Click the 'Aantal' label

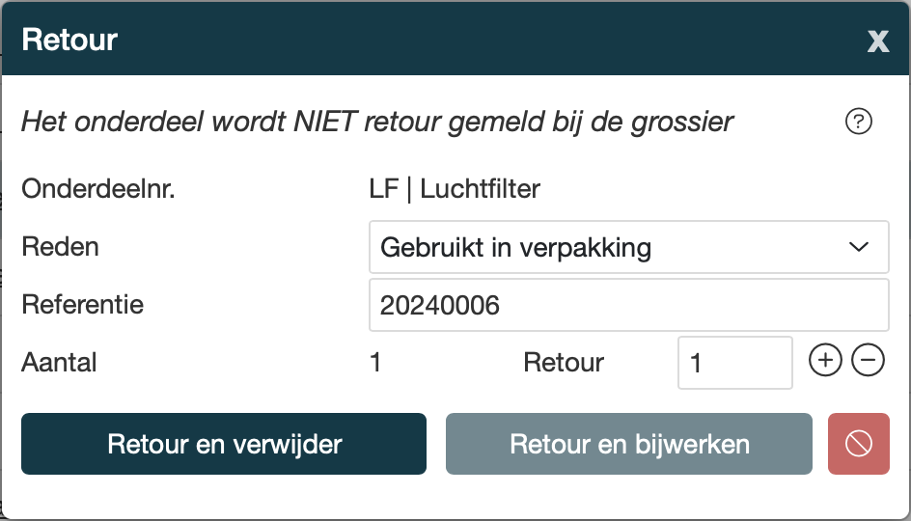pos(60,363)
